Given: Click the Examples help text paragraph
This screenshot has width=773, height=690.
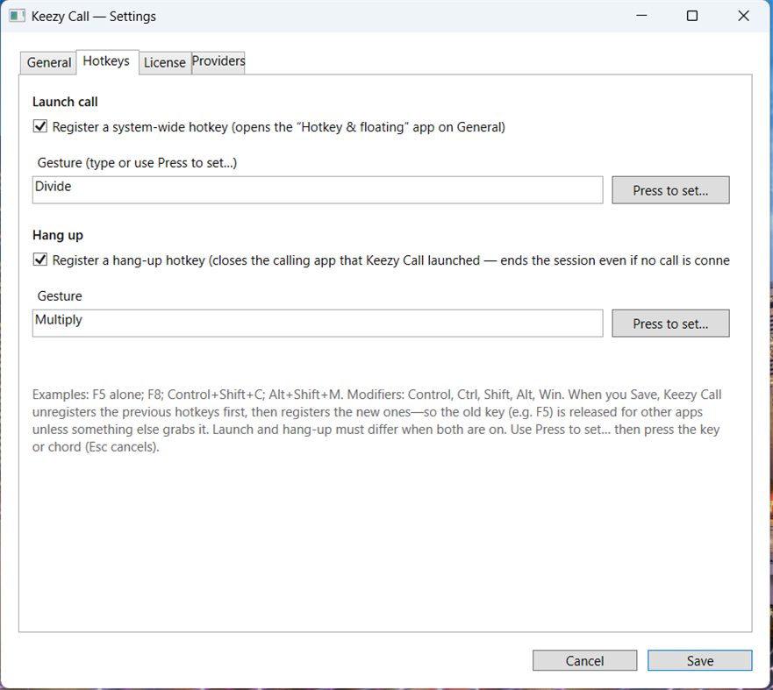Looking at the screenshot, I should tap(377, 421).
